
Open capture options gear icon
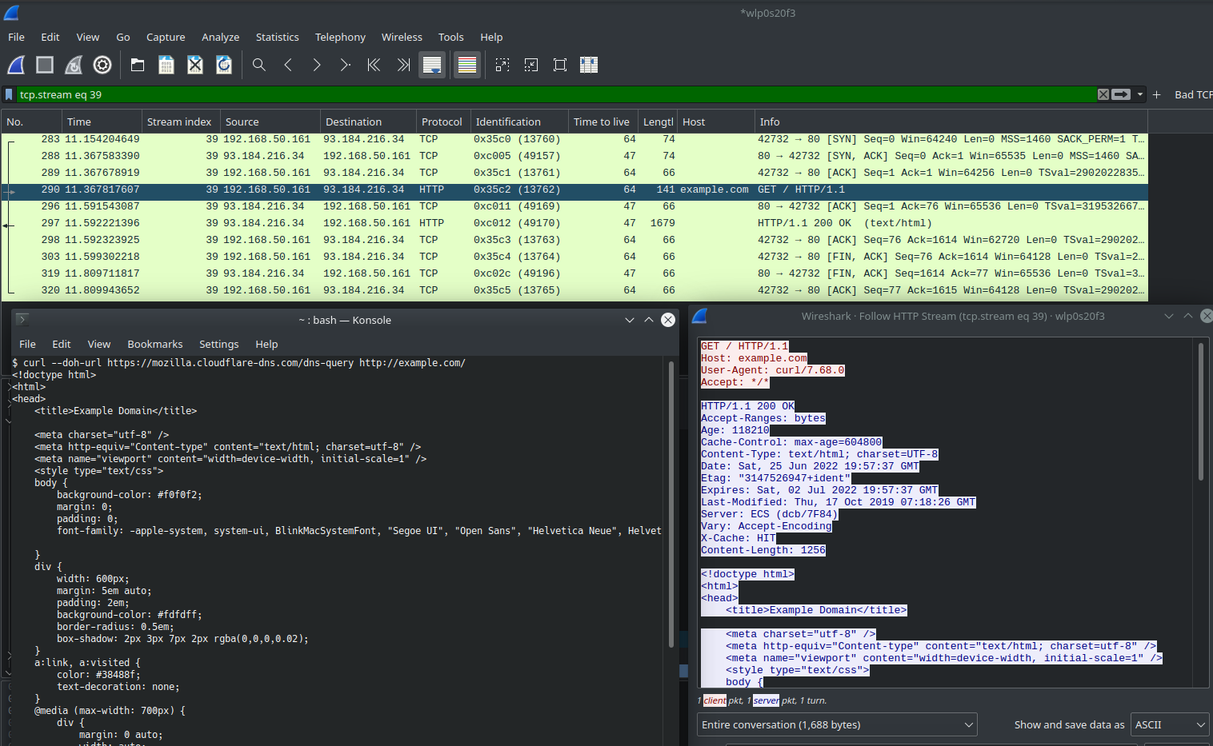102,66
